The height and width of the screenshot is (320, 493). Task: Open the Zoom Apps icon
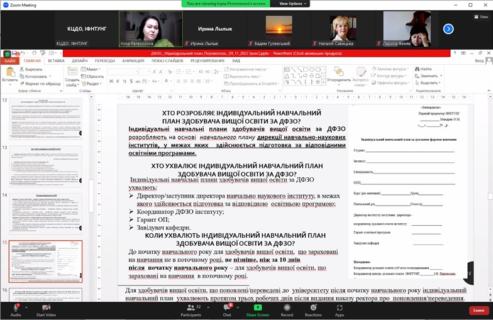click(340, 307)
